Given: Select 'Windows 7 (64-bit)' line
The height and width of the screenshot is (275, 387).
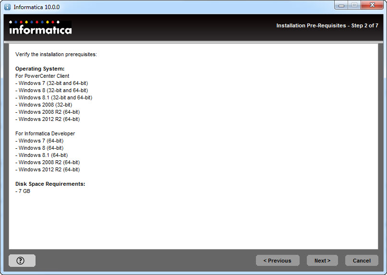Looking at the screenshot, I should (x=39, y=141).
